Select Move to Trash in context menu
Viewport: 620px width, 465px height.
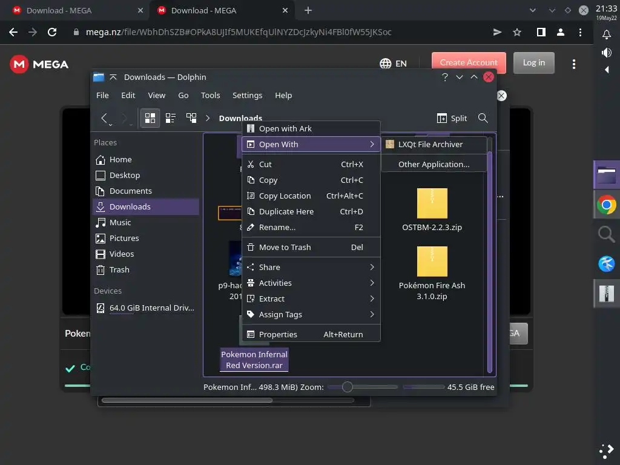point(311,247)
